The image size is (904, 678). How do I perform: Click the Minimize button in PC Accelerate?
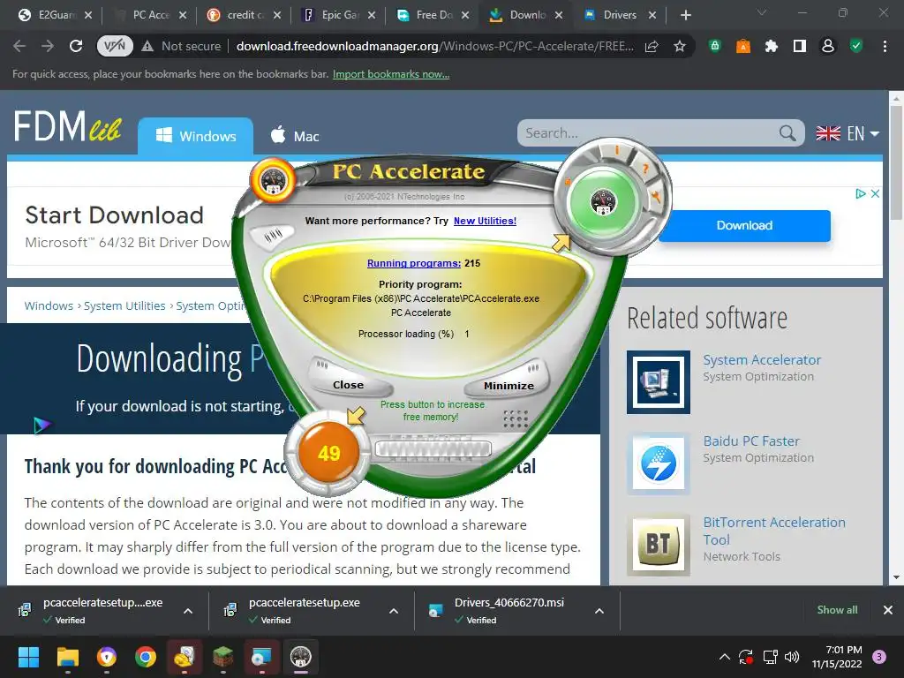click(x=508, y=385)
